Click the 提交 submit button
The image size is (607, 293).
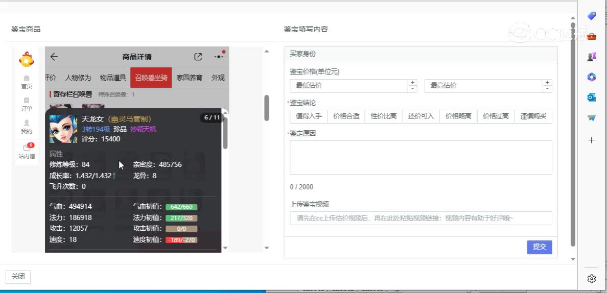point(540,247)
